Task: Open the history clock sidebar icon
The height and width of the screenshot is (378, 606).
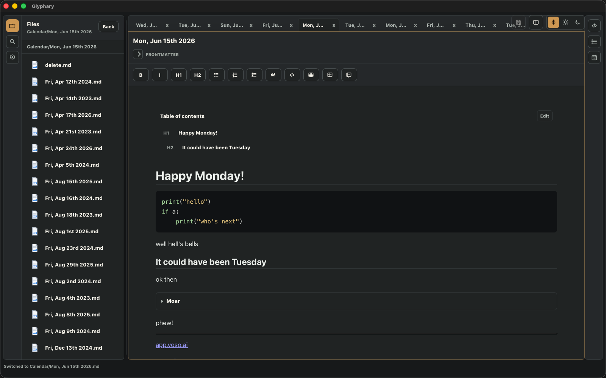Action: 12,57
